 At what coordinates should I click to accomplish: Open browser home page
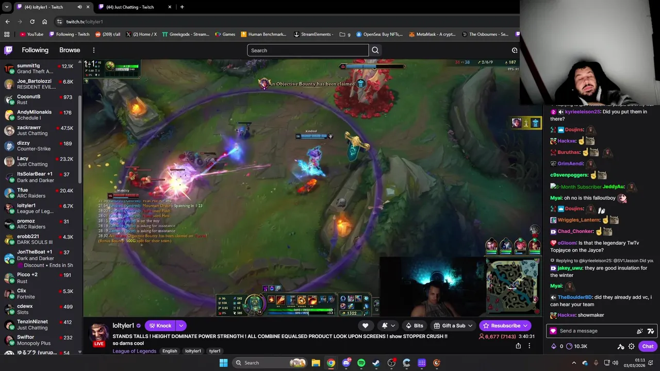pos(44,22)
